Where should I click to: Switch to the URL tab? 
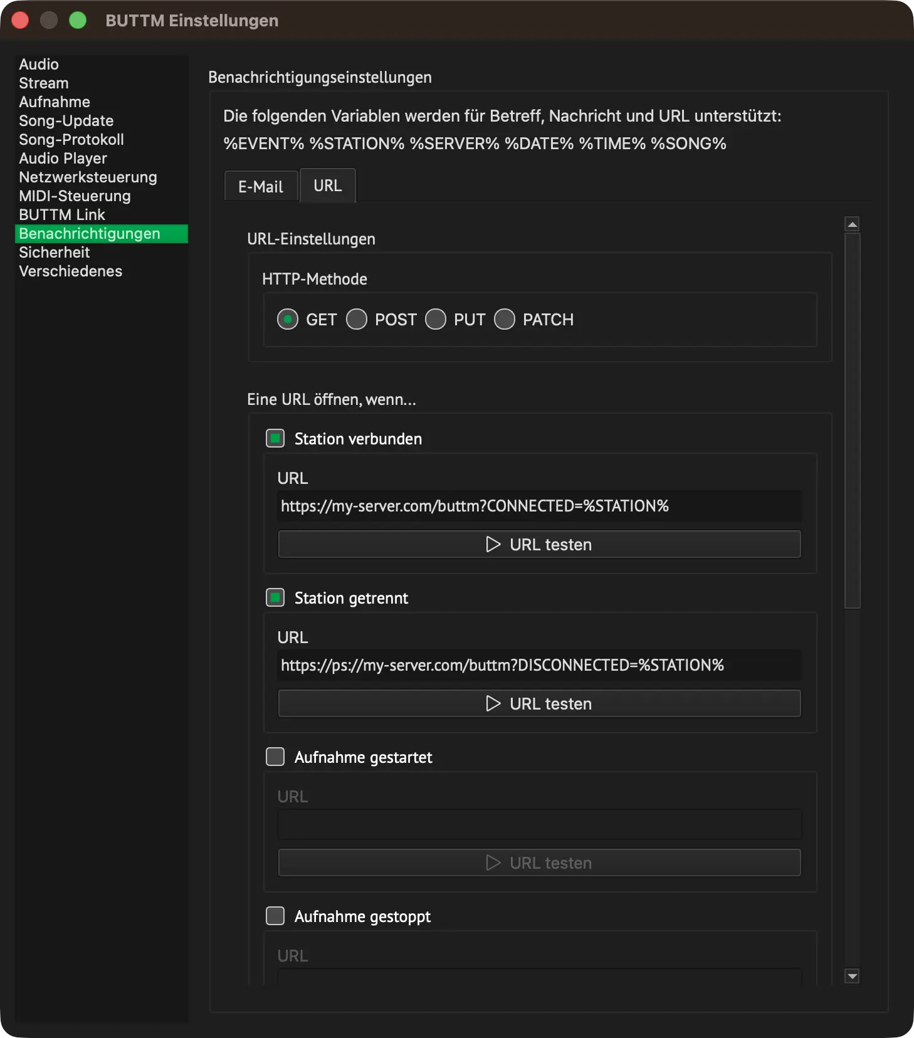[328, 185]
